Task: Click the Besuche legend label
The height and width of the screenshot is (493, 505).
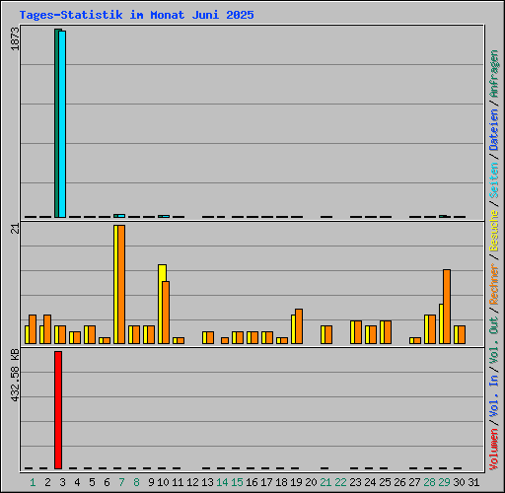Action: (494, 231)
